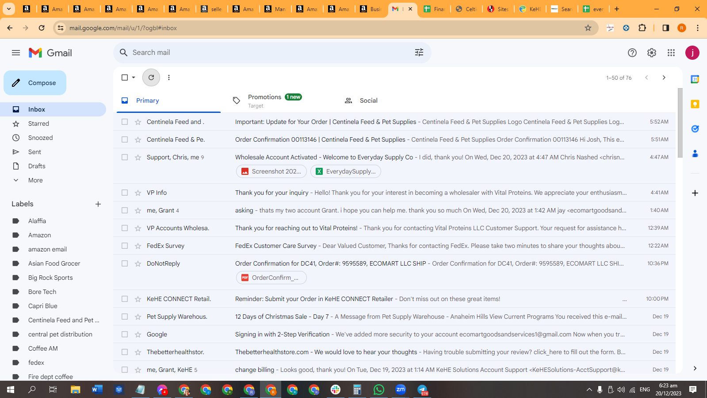The width and height of the screenshot is (707, 398).
Task: Click Get Add-ons plus icon in side panel
Action: (695, 193)
